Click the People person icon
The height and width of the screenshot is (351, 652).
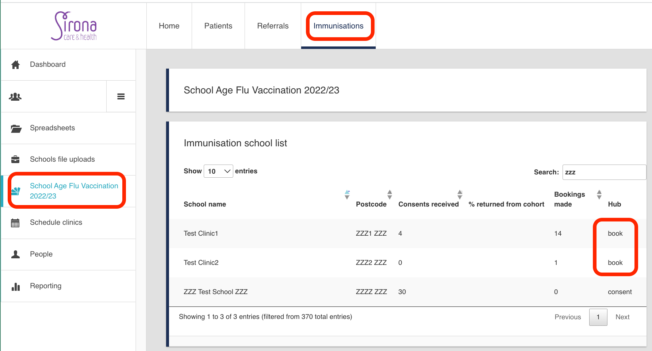(x=15, y=254)
